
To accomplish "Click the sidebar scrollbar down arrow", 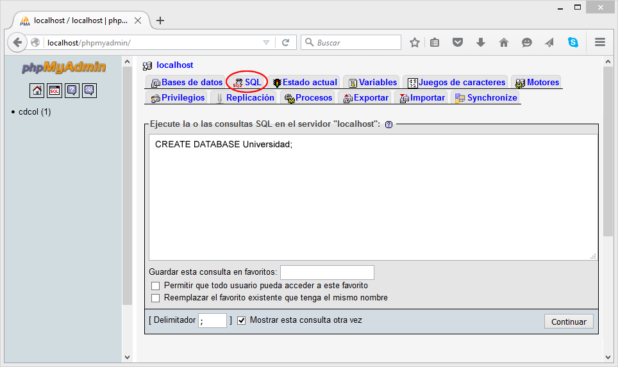I will 127,357.
